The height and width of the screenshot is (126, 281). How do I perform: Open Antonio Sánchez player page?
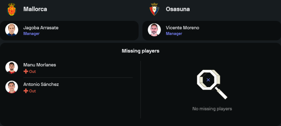click(x=41, y=84)
